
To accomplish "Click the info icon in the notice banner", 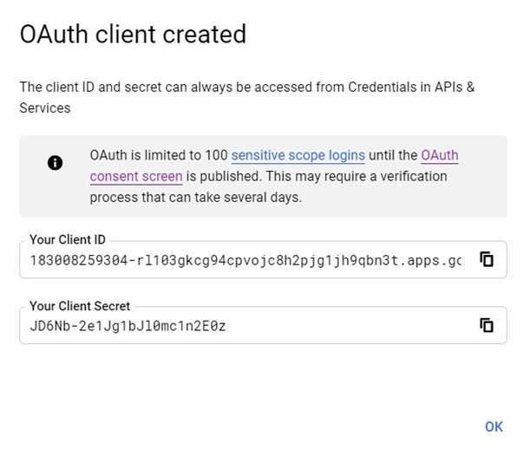I will pos(55,162).
